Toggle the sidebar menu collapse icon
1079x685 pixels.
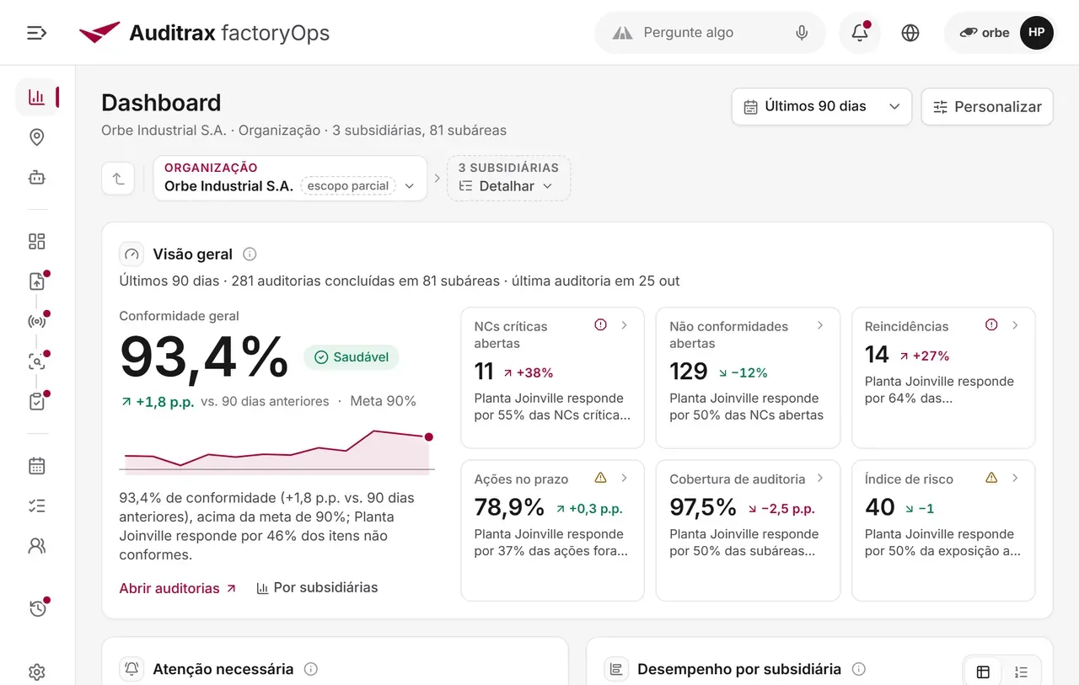click(x=36, y=33)
